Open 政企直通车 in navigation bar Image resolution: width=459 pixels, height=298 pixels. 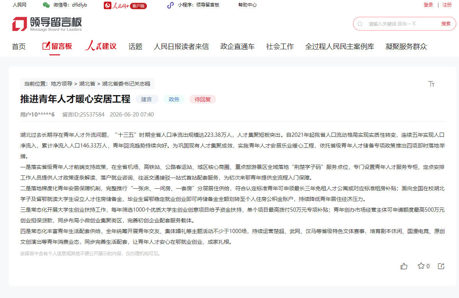coord(238,47)
